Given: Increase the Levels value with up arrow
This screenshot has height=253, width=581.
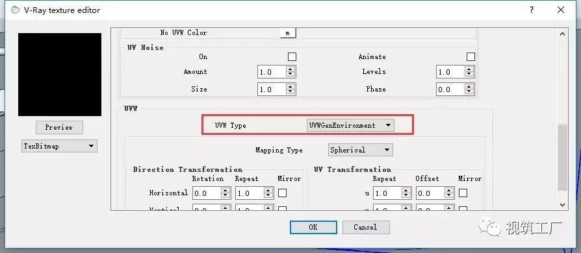Looking at the screenshot, I should click(x=469, y=69).
